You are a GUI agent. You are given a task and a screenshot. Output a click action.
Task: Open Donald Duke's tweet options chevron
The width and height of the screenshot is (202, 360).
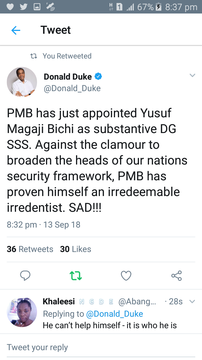click(x=192, y=75)
